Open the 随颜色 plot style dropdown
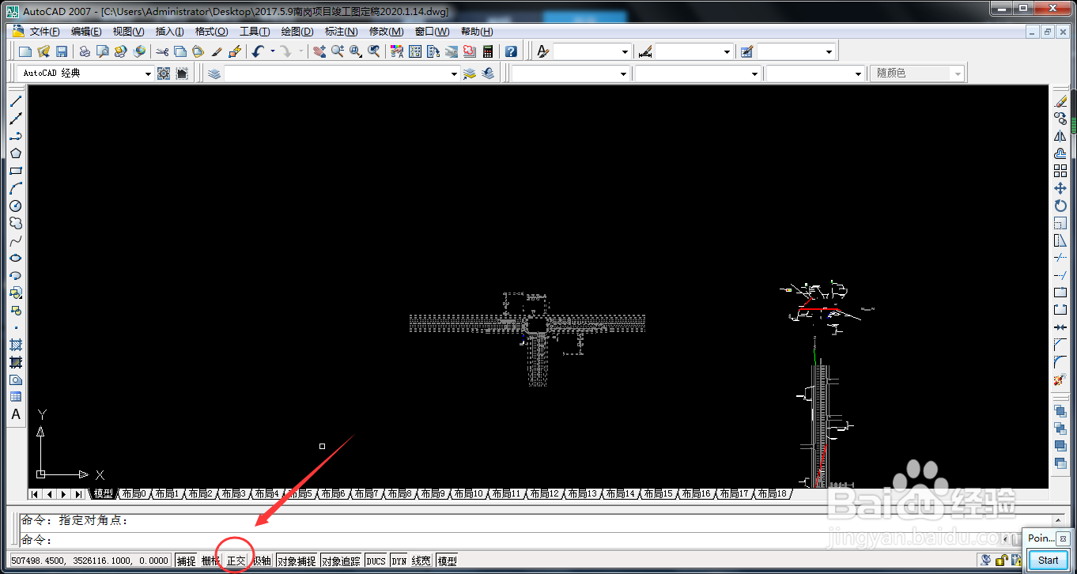The height and width of the screenshot is (574, 1077). coord(958,74)
